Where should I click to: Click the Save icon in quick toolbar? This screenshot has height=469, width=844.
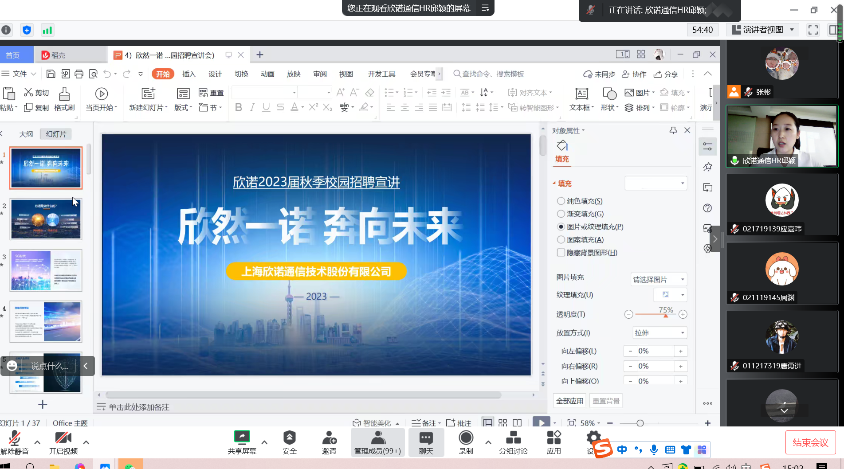click(x=51, y=74)
